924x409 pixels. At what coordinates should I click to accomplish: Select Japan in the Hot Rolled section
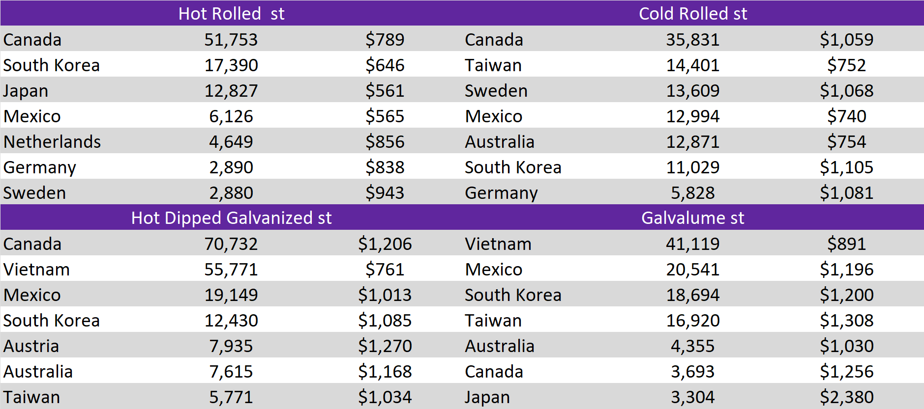(x=26, y=91)
